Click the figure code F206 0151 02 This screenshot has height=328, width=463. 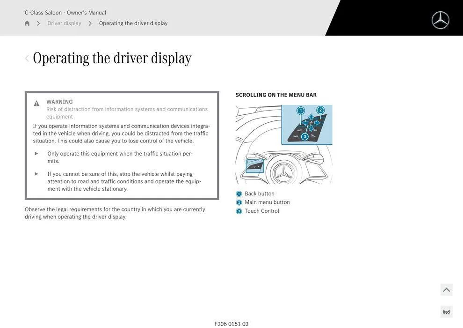tap(231, 323)
